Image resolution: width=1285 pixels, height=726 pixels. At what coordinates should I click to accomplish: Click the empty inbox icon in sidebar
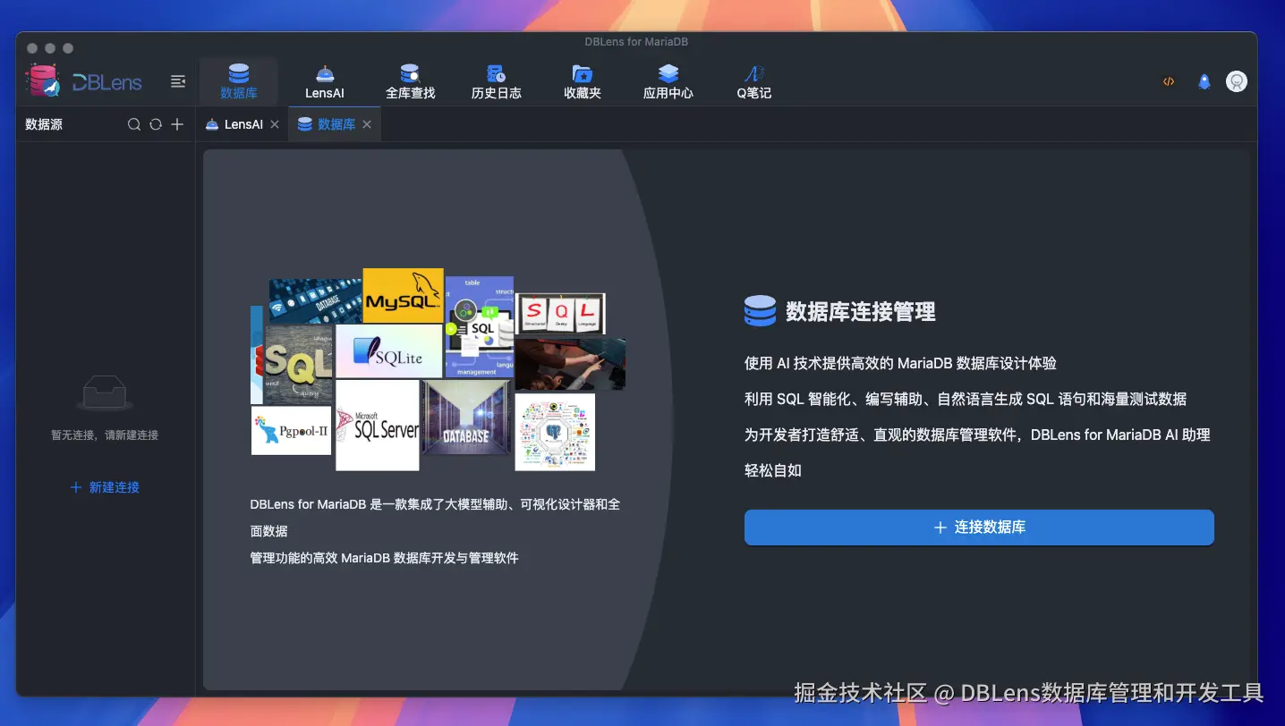pos(105,393)
